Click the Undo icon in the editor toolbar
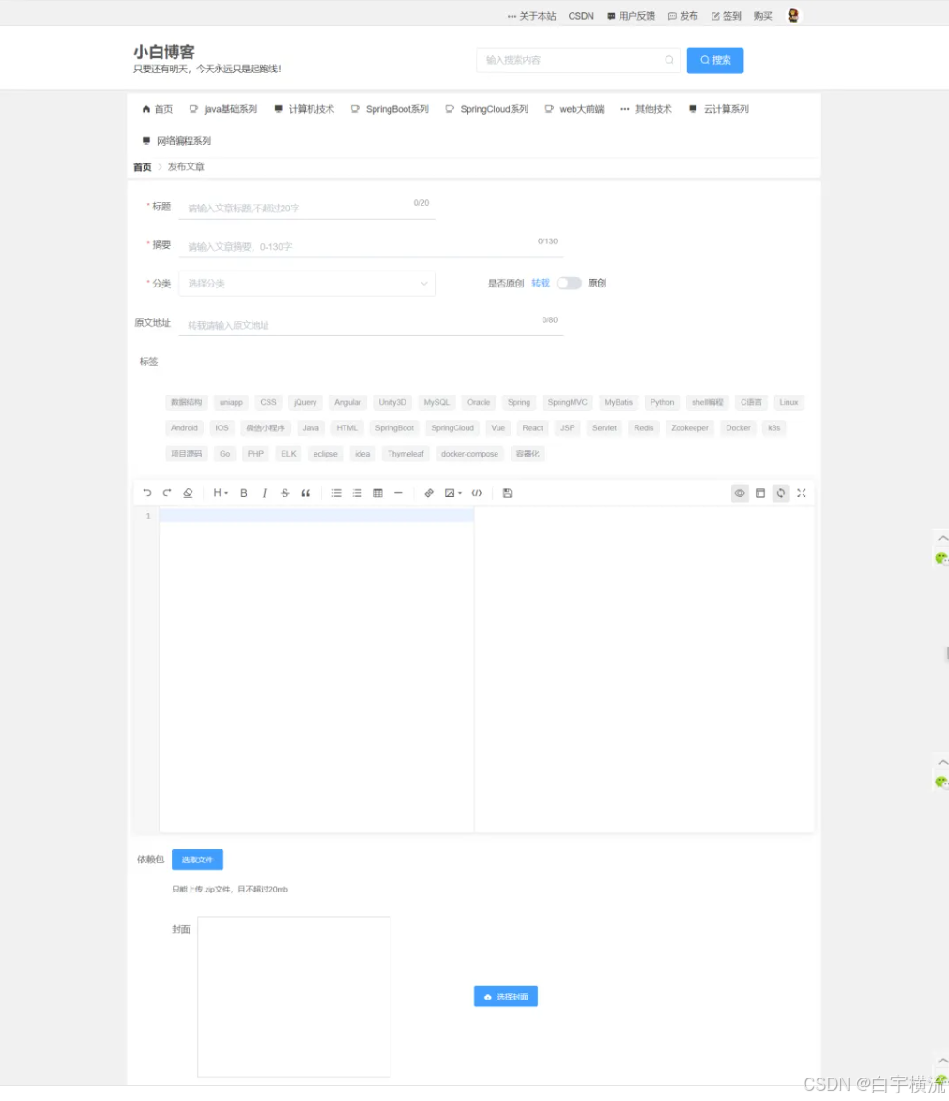 (x=147, y=493)
